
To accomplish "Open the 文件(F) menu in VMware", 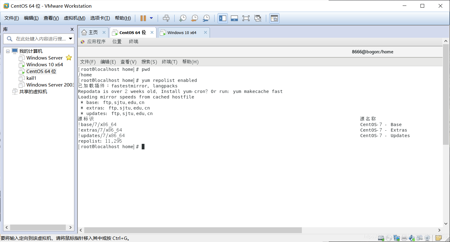I will (x=12, y=18).
